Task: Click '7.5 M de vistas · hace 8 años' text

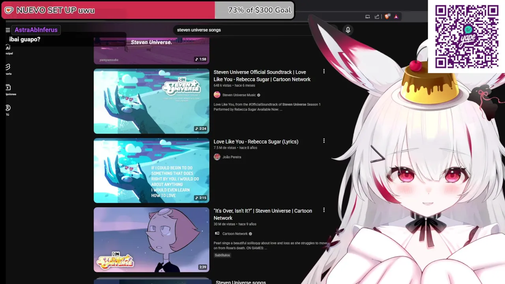Action: coord(235,148)
